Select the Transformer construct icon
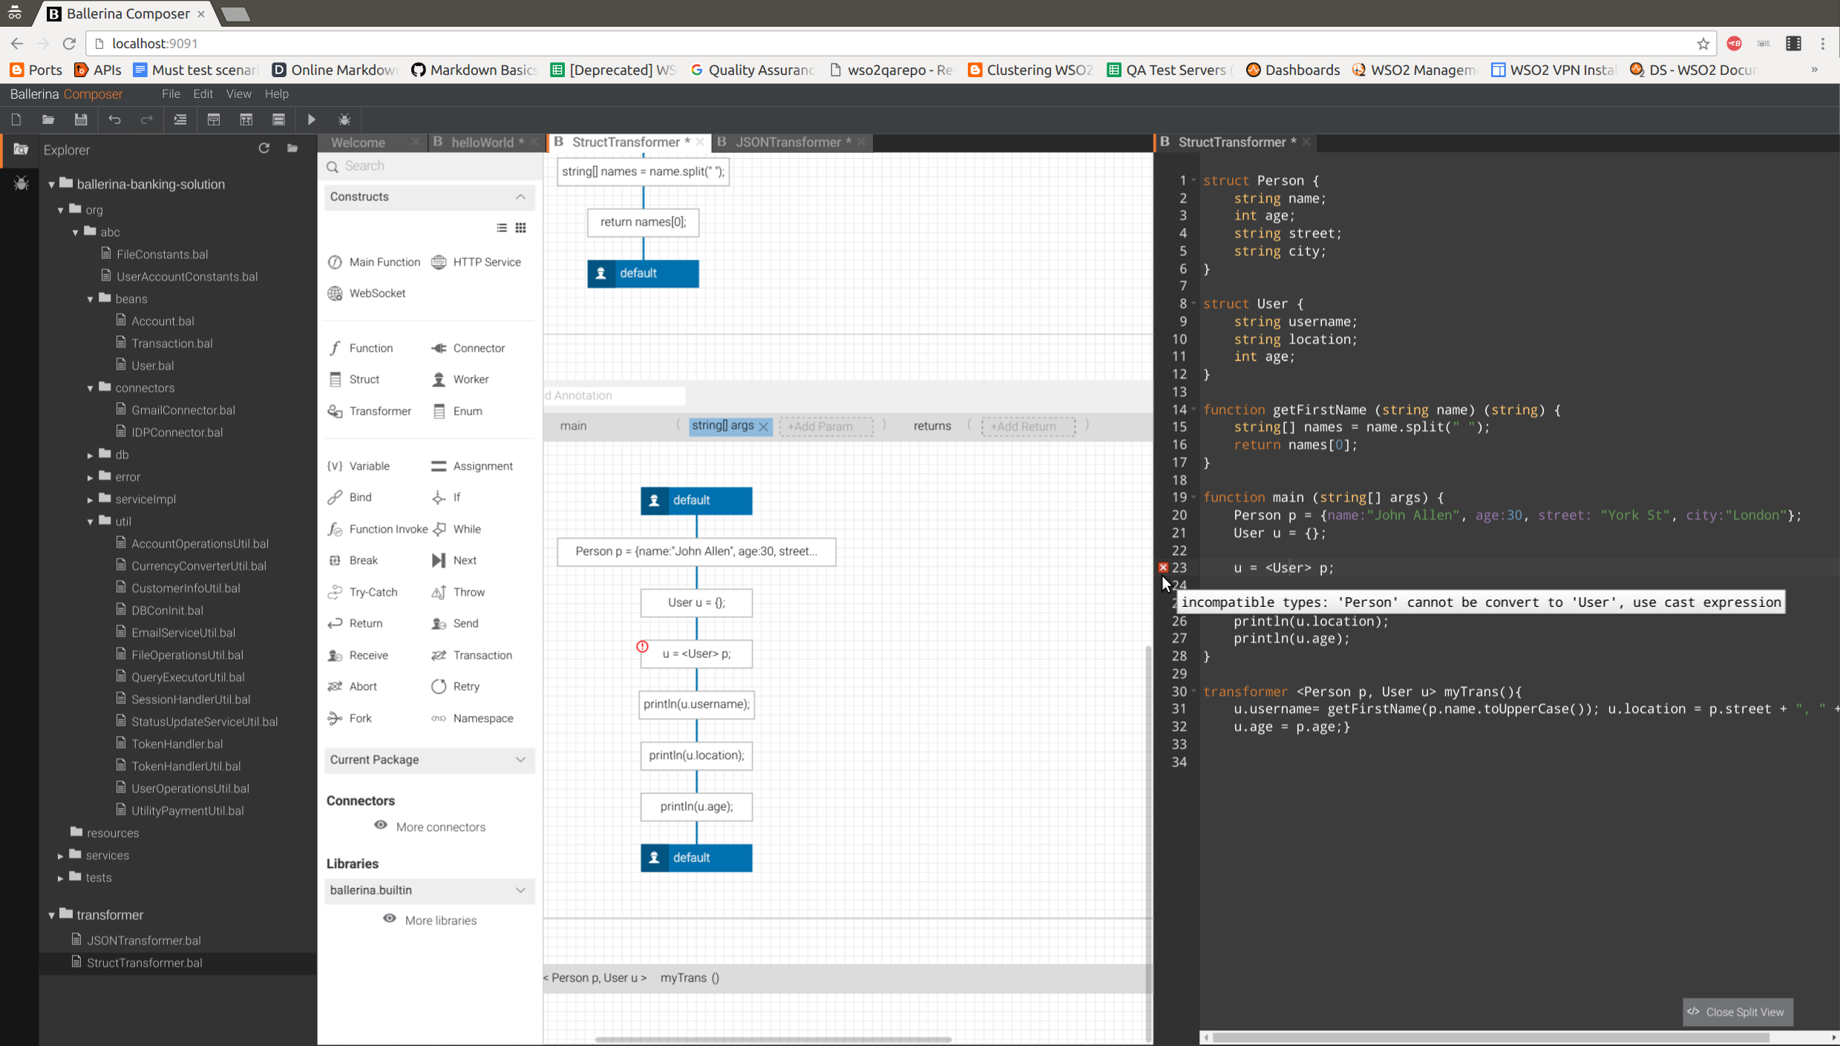The width and height of the screenshot is (1840, 1046). (335, 411)
